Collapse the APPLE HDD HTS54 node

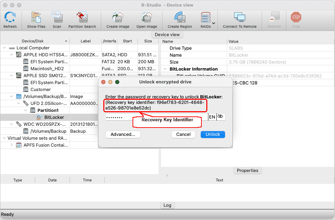click(11, 55)
